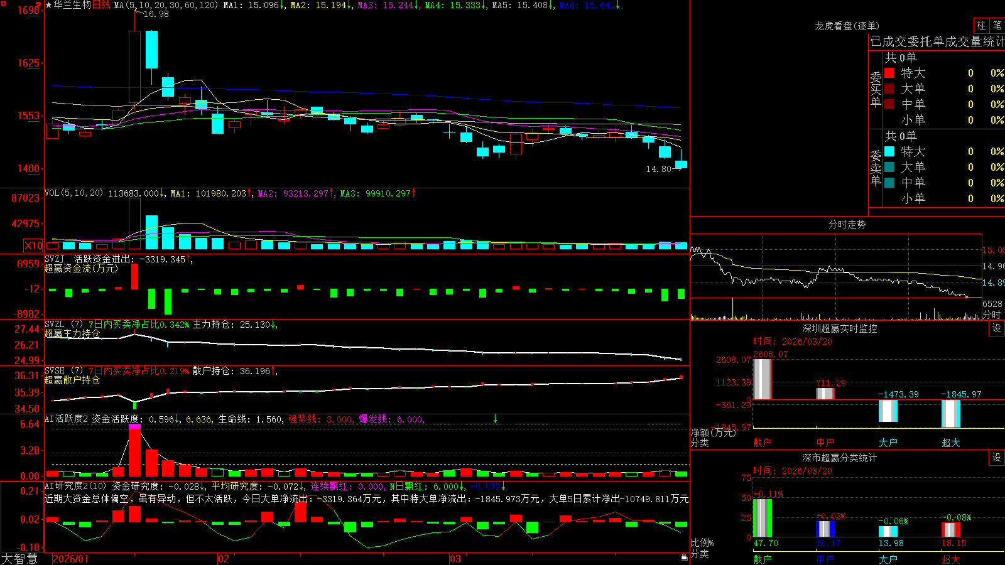Click the red 超大 bar at 18.15 percent

(x=950, y=530)
